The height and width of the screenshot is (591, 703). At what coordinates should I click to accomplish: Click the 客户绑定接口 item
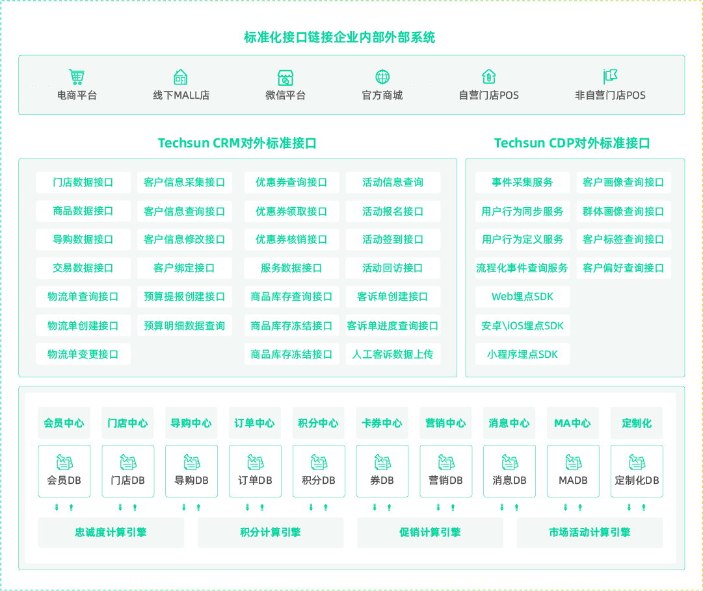tap(185, 268)
